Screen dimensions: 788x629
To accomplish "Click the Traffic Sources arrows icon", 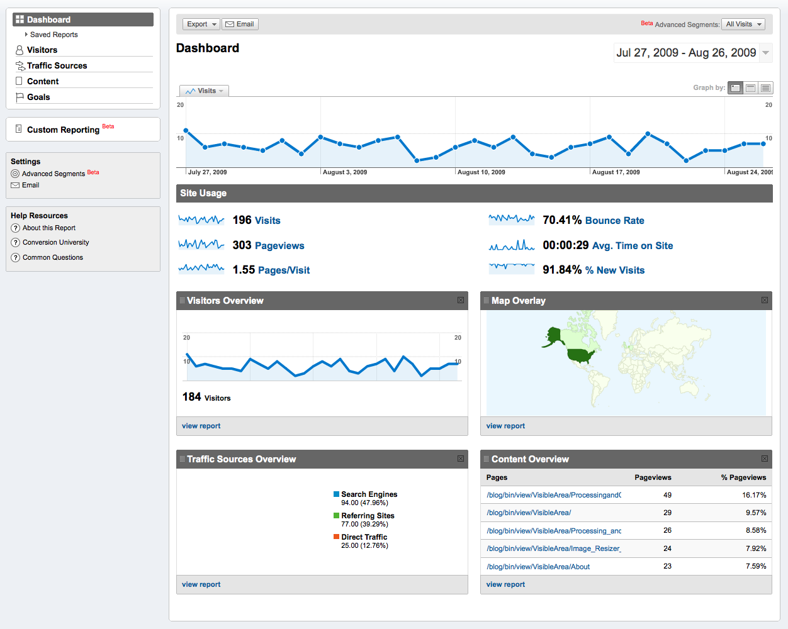I will (x=20, y=66).
